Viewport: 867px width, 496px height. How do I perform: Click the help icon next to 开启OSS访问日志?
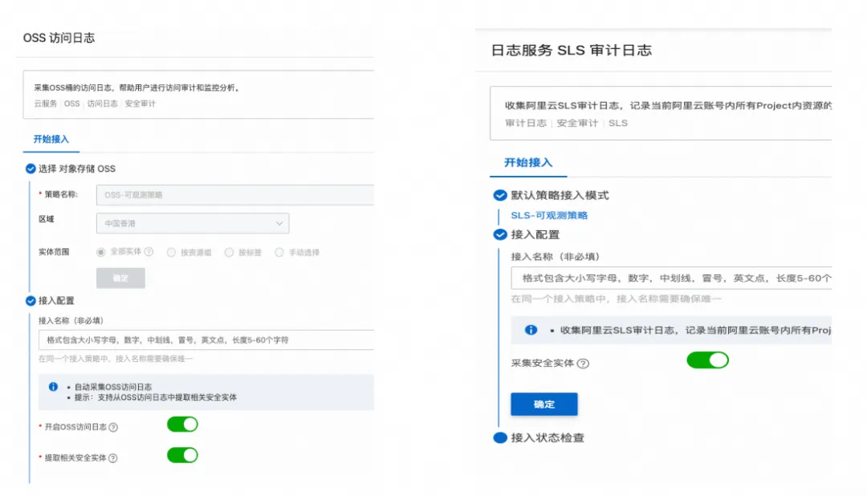pyautogui.click(x=113, y=427)
